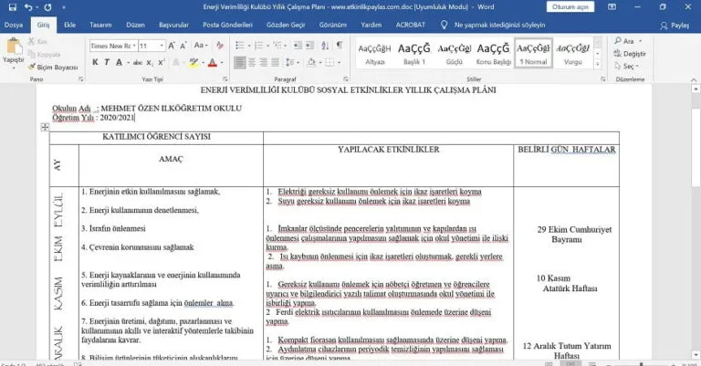The image size is (701, 366).
Task: Open the font size 11 dropdown
Action: (162, 46)
